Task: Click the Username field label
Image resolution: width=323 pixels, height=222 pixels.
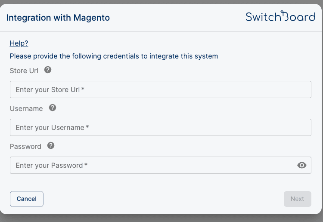Action: click(x=26, y=108)
